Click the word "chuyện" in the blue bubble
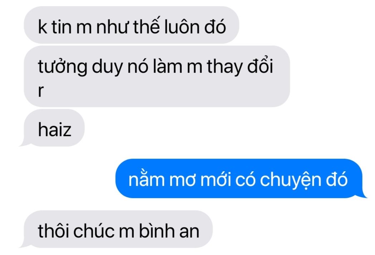This screenshot has height=255, width=375. [290, 181]
